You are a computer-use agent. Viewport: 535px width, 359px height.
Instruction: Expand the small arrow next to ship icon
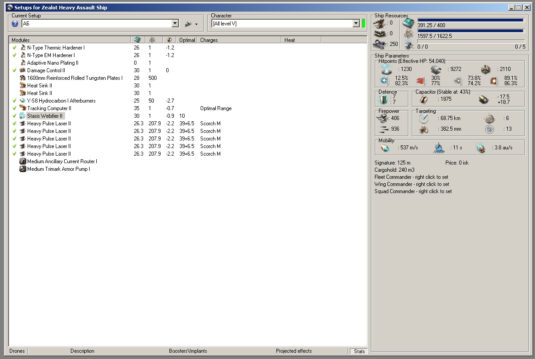[x=197, y=24]
